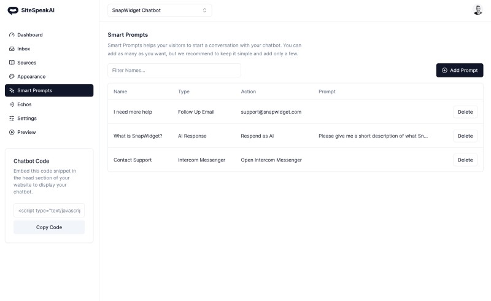Click the Preview play icon
Screen dimensions: 491x301
tap(12, 132)
